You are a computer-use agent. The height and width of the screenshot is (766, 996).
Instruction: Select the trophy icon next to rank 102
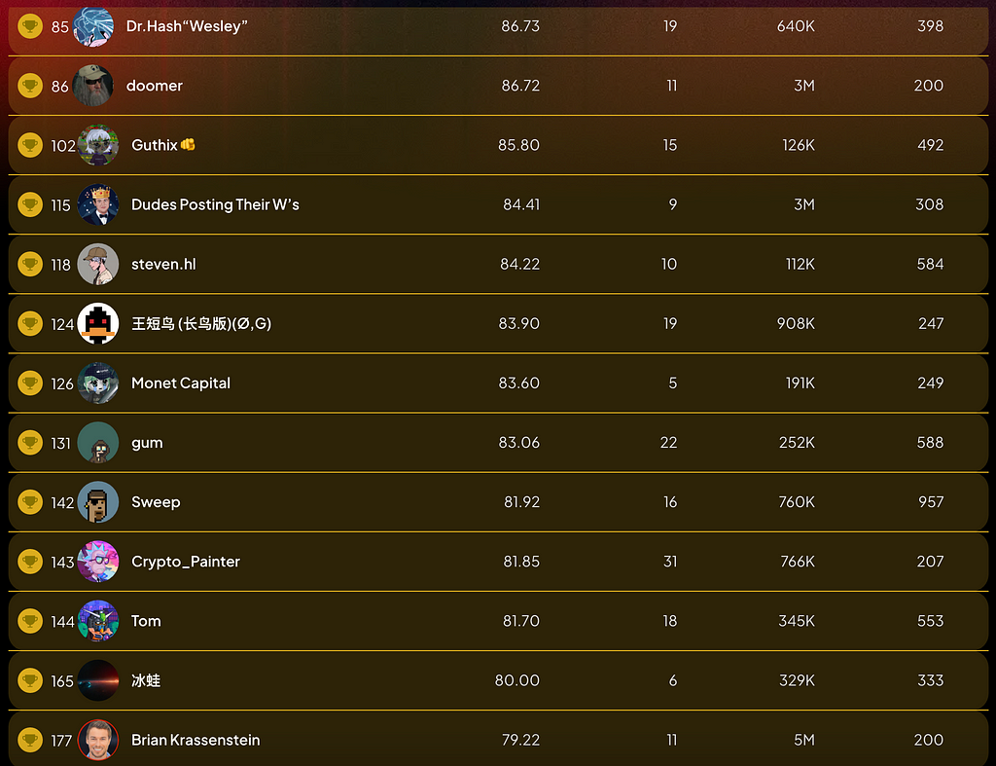[x=30, y=145]
